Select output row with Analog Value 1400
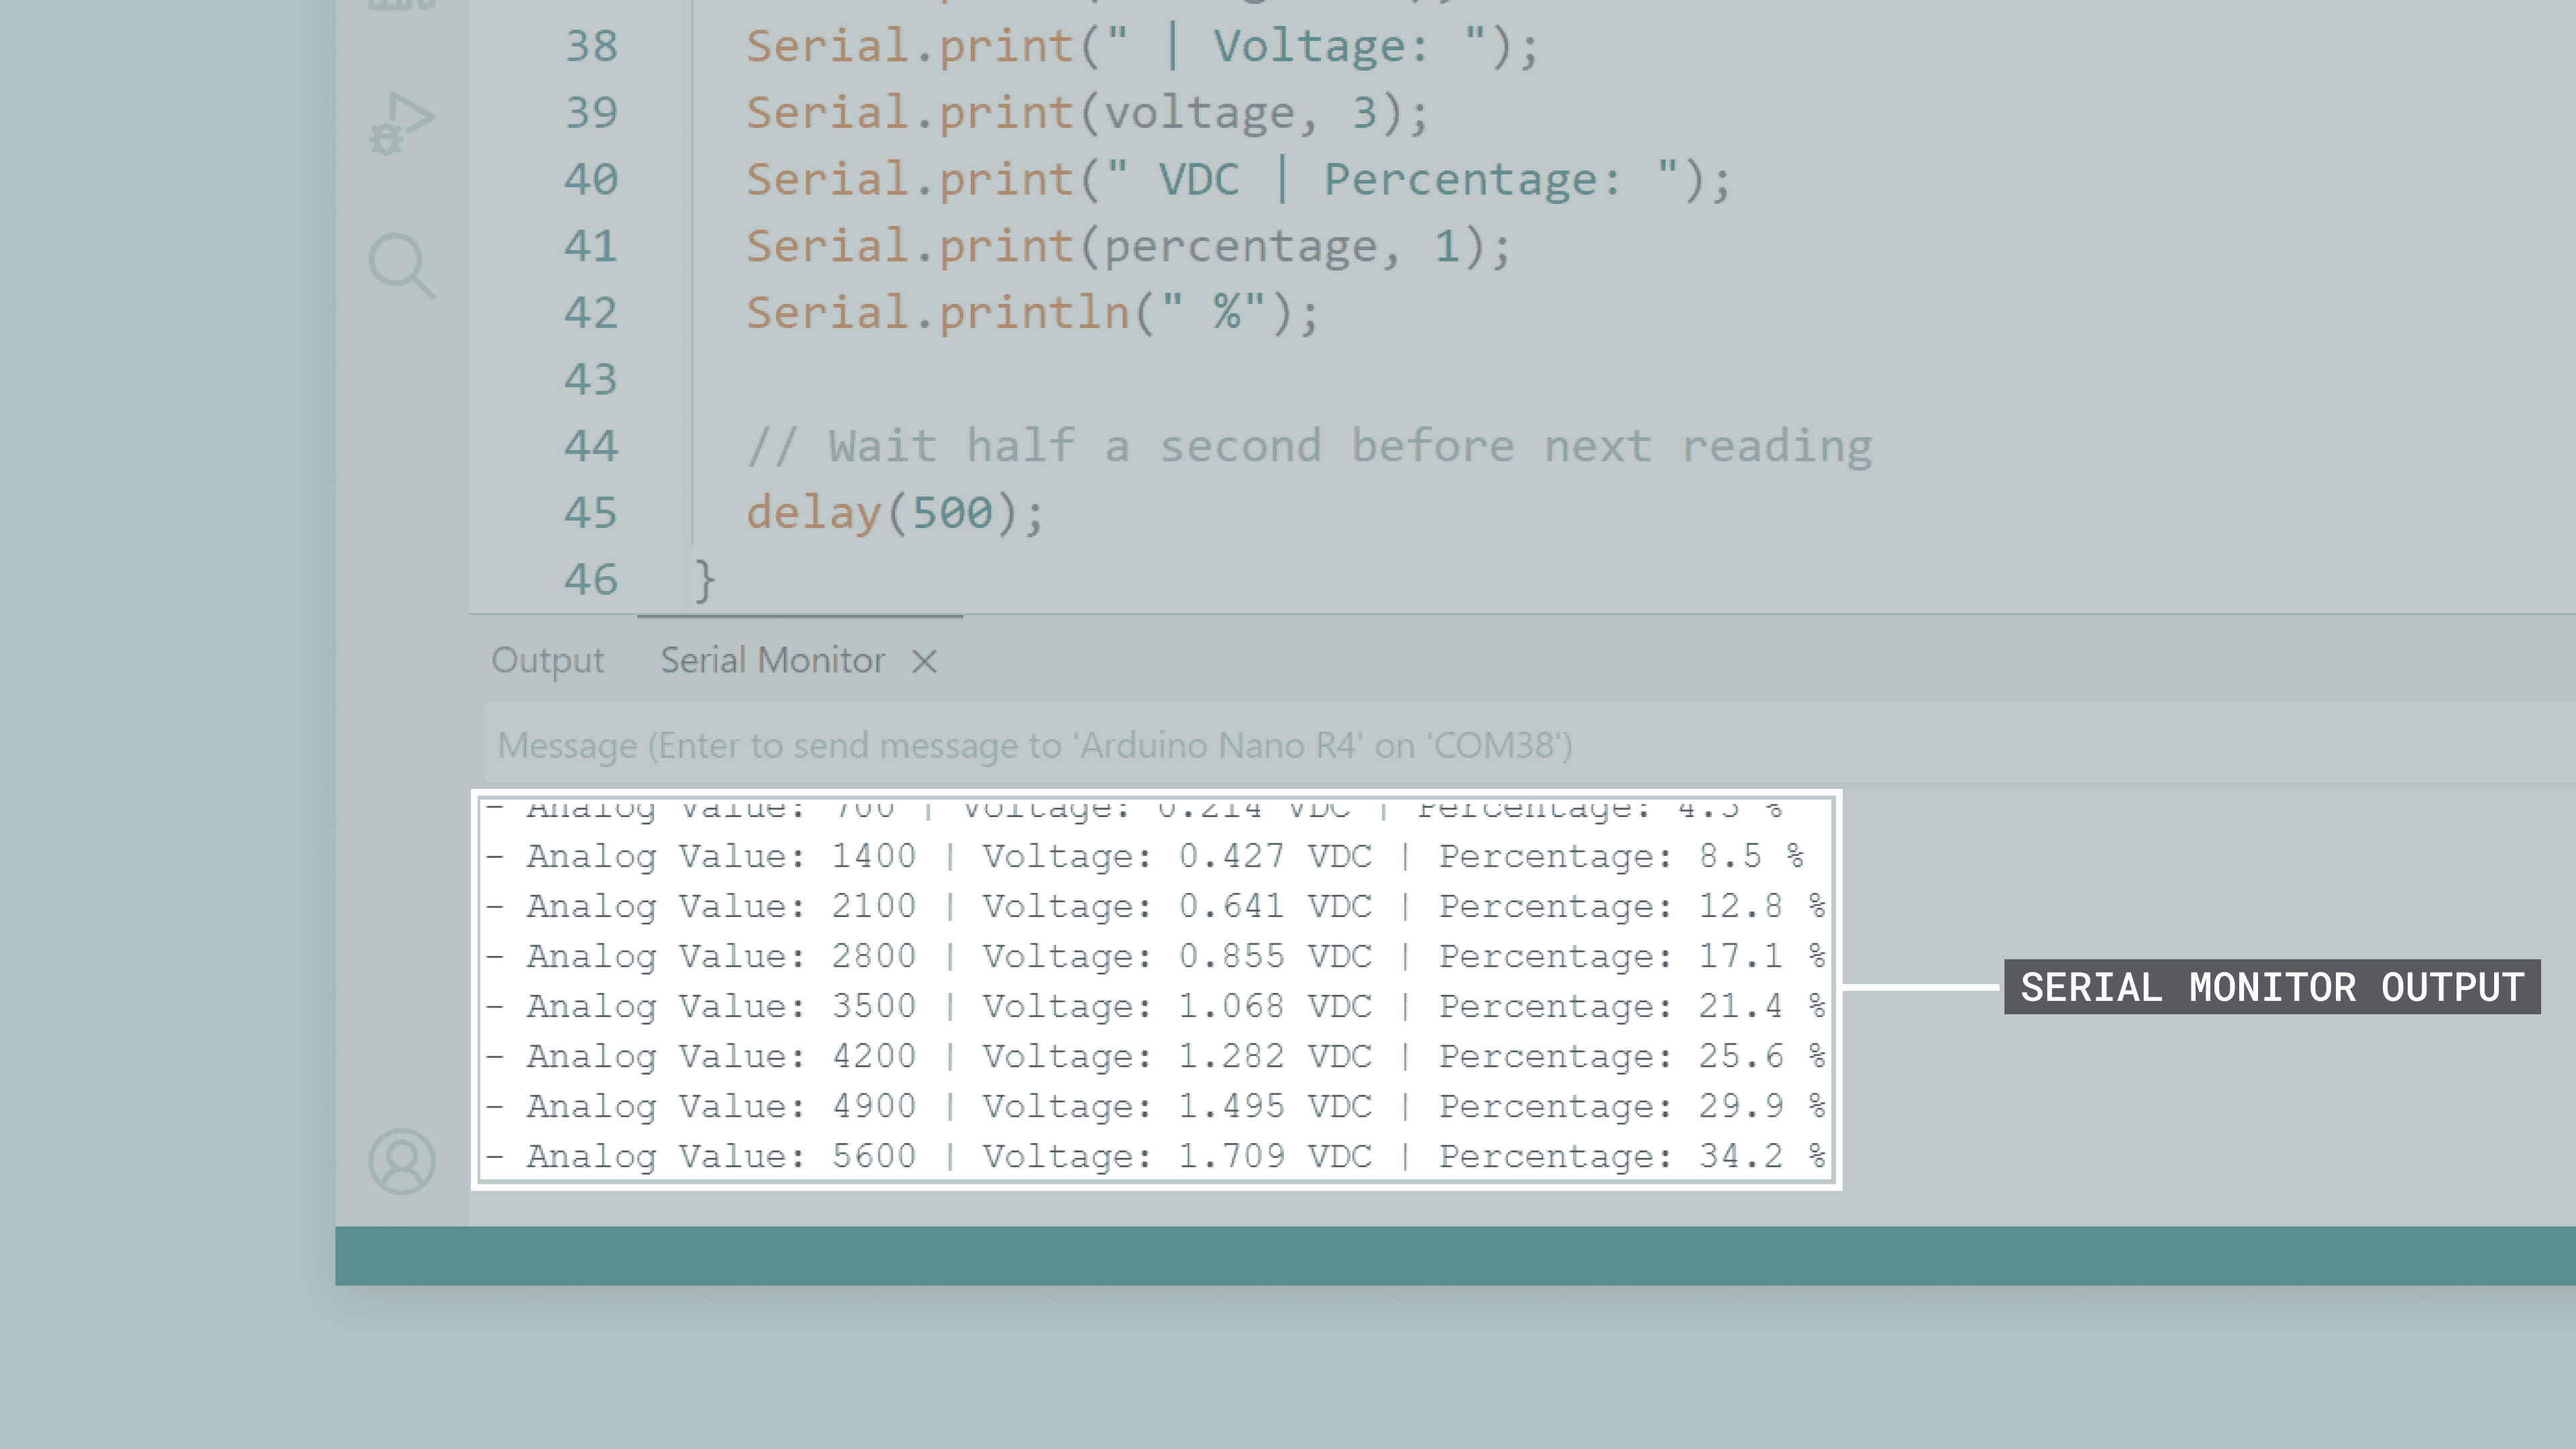This screenshot has width=2576, height=1449. 1144,856
